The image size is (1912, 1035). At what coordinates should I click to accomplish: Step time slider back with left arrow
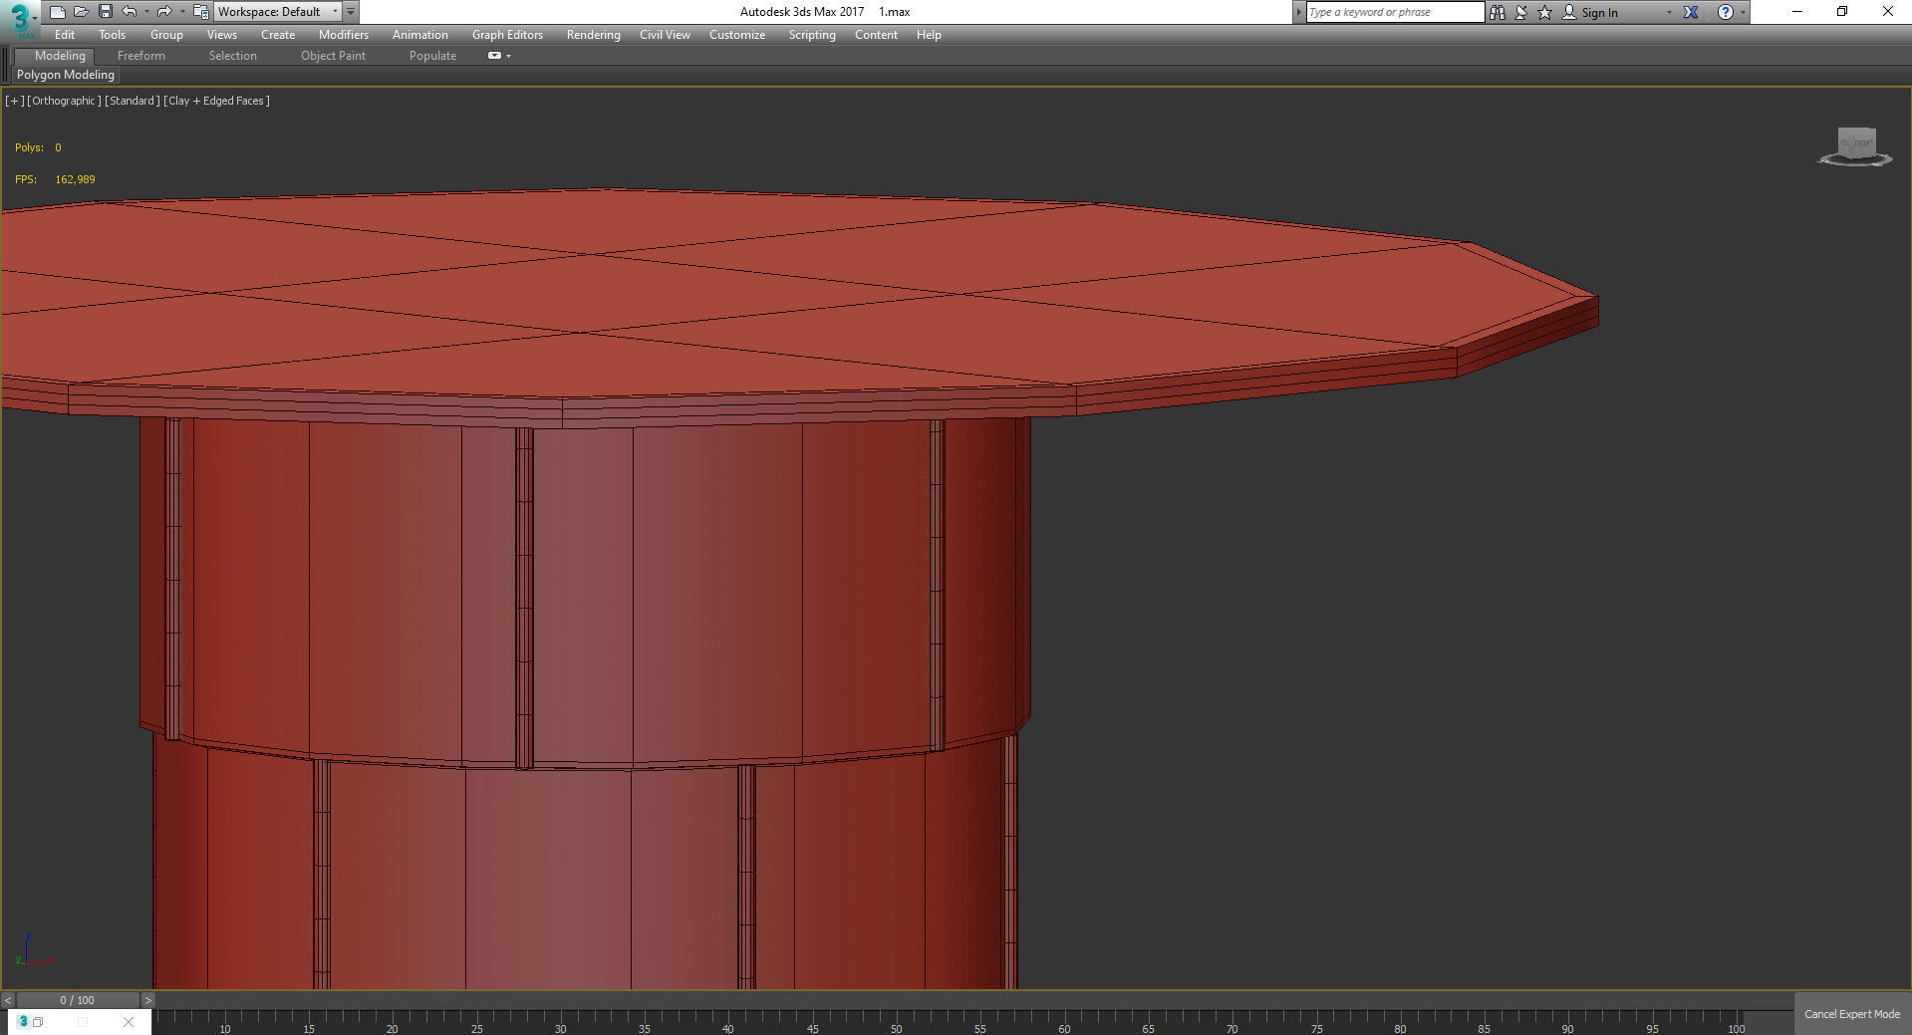point(8,1000)
